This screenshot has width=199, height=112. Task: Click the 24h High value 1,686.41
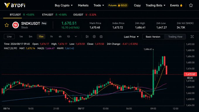click(x=140, y=27)
